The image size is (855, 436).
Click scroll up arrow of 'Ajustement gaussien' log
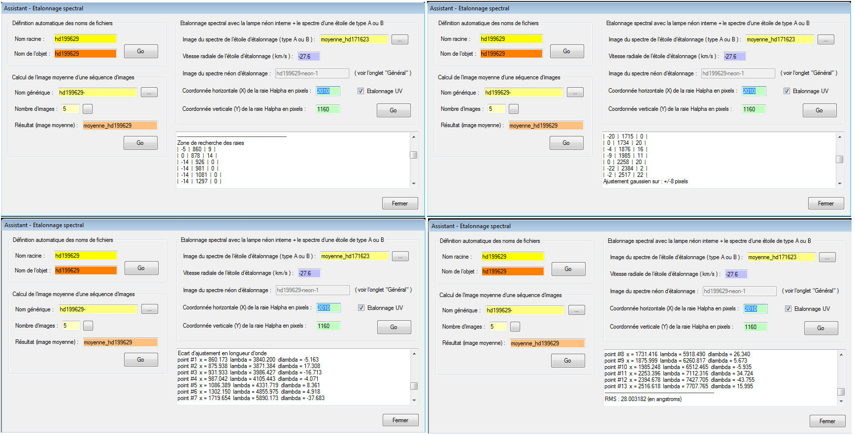coord(840,137)
